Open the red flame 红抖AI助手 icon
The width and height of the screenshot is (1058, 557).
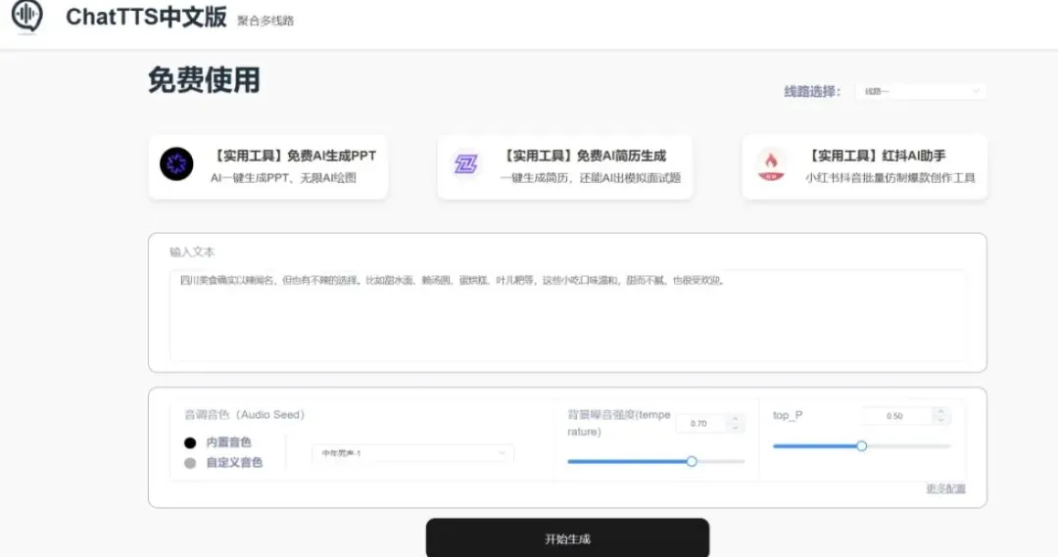pyautogui.click(x=771, y=164)
